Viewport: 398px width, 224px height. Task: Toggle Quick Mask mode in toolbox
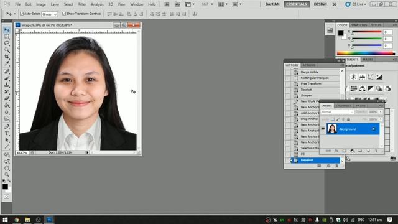[x=6, y=197]
